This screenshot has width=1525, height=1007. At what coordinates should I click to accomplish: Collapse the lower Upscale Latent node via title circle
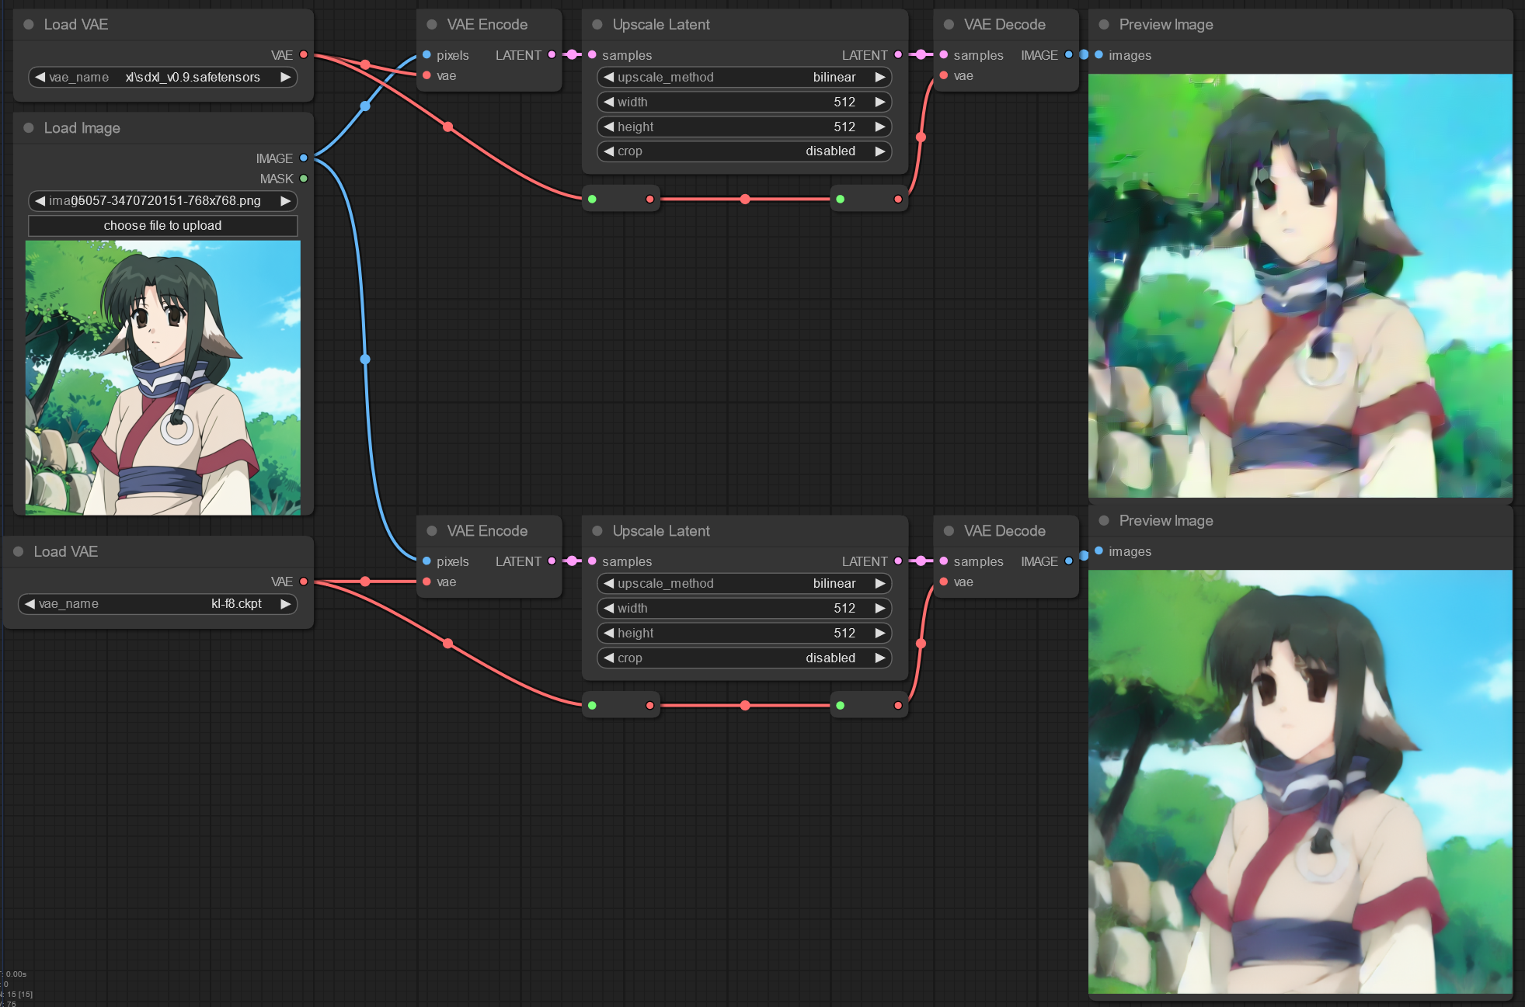point(597,530)
